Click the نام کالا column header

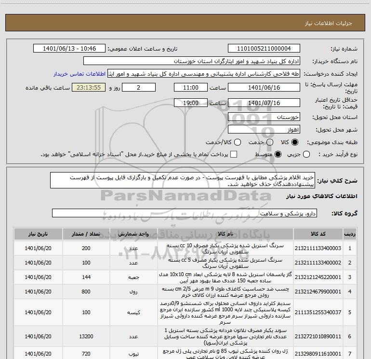pos(225,234)
